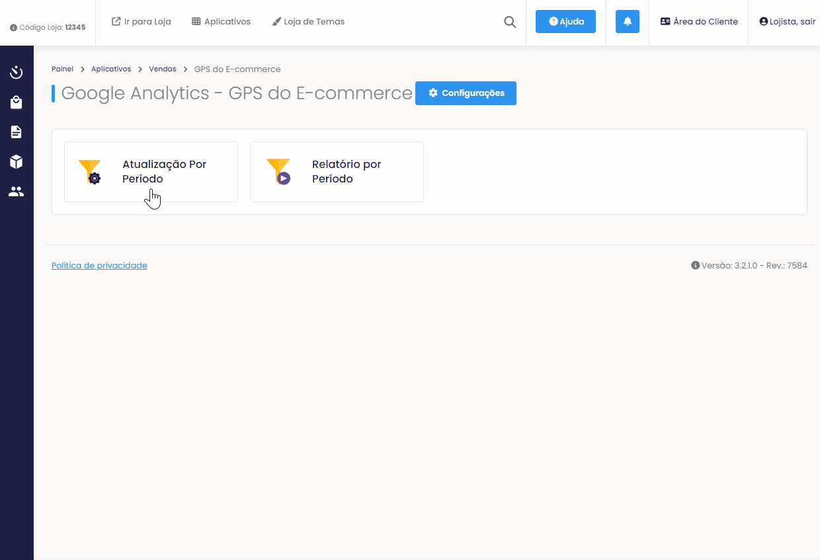Go to Painel breadcrumb
Image resolution: width=820 pixels, height=560 pixels.
click(x=62, y=69)
